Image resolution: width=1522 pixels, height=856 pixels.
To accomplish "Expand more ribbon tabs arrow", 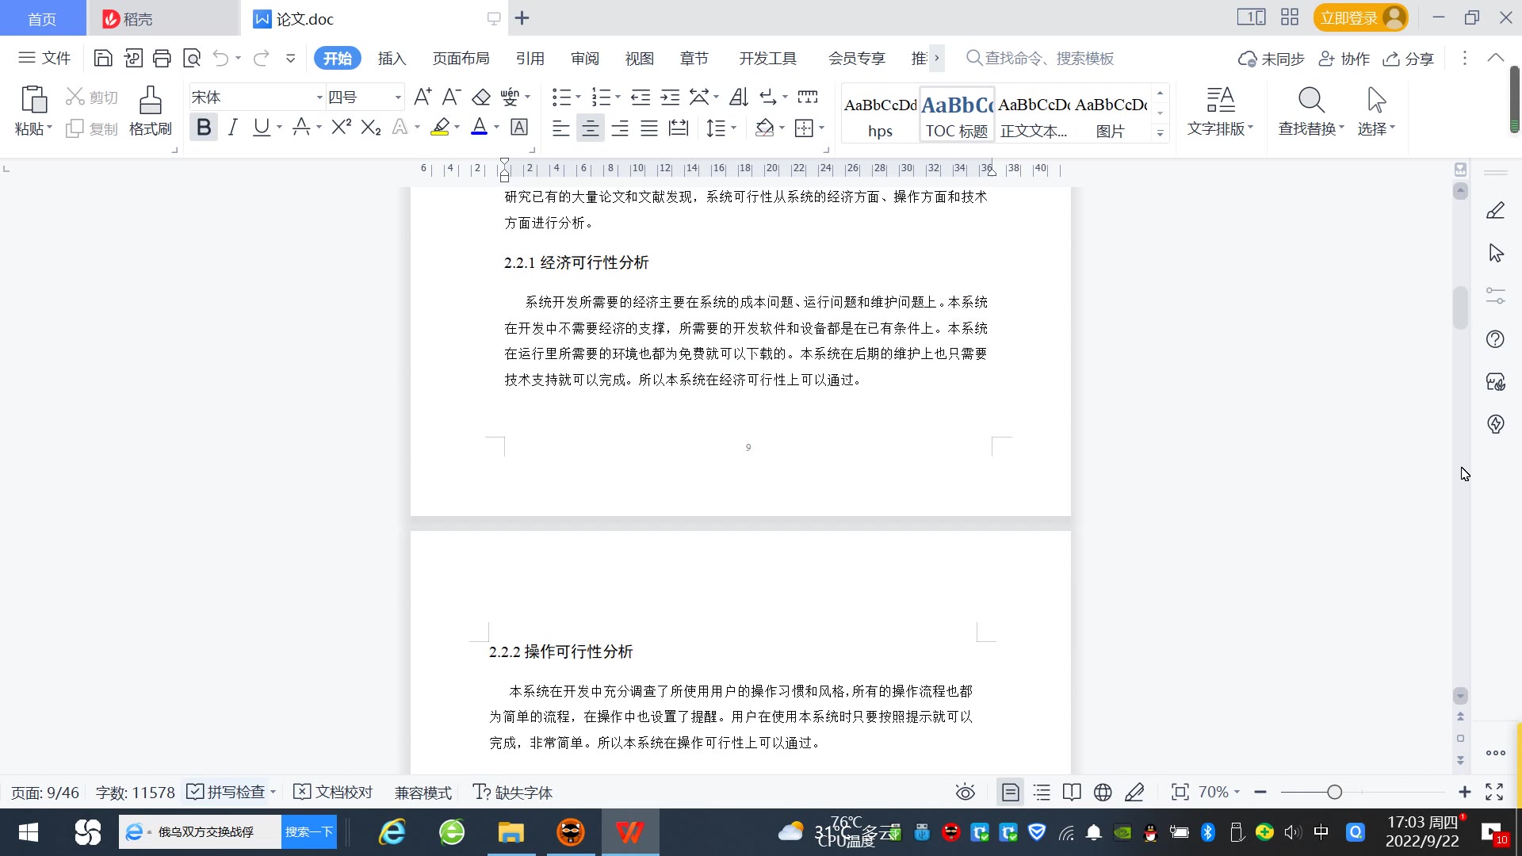I will [936, 58].
